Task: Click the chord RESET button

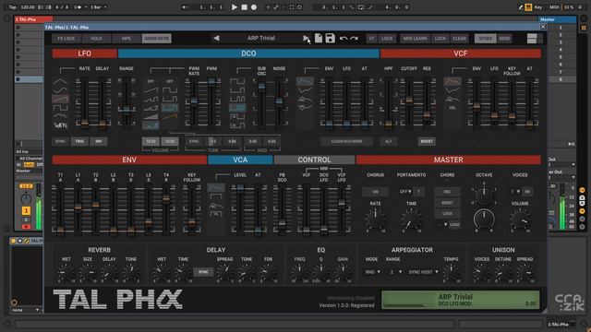Action: [x=447, y=203]
